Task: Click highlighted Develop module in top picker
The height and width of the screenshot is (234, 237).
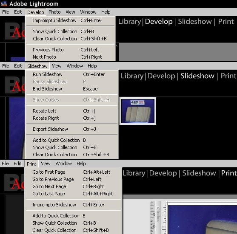Action: [x=159, y=21]
